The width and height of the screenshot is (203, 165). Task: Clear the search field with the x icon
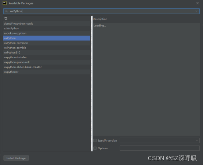click(x=196, y=11)
